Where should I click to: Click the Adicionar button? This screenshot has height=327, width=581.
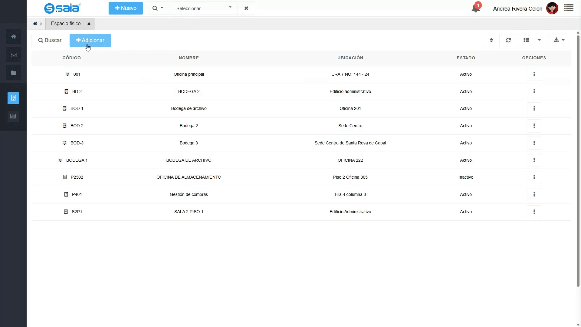[x=90, y=40]
